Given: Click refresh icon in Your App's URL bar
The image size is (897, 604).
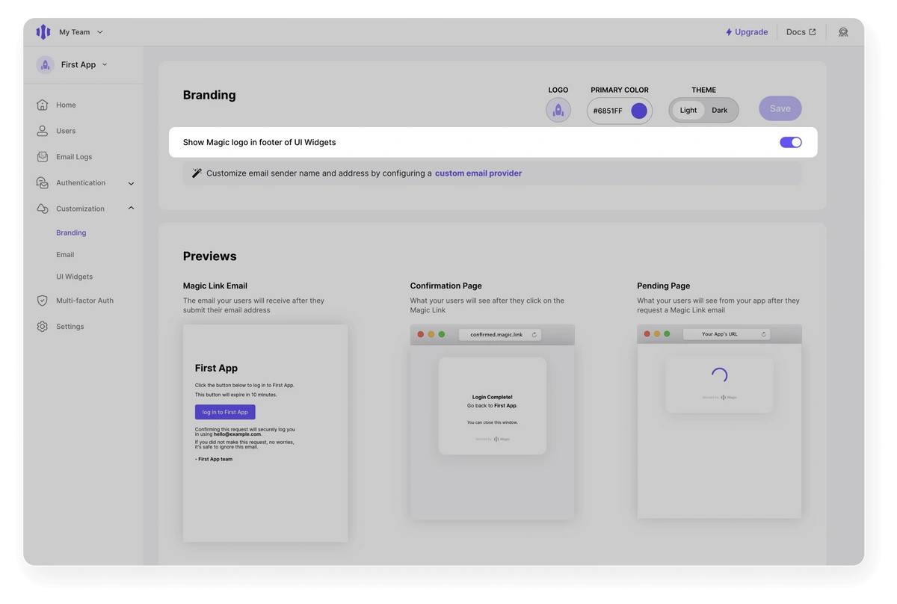Looking at the screenshot, I should [x=763, y=334].
